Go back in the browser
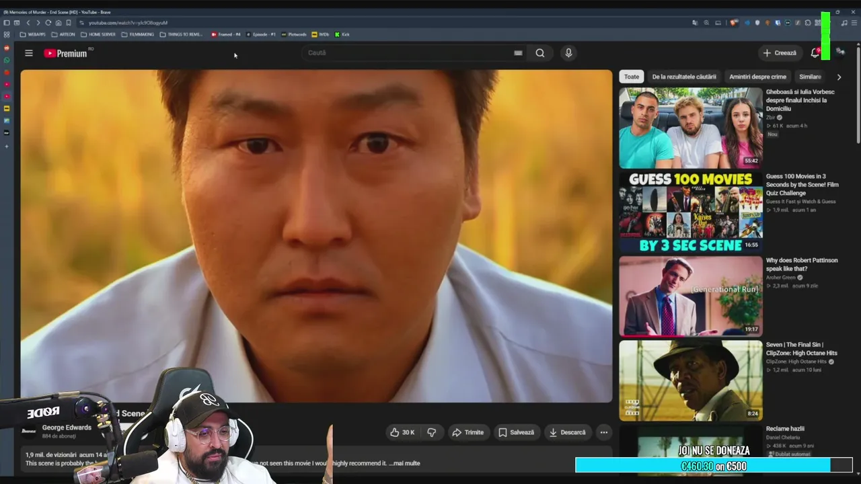 click(x=28, y=23)
